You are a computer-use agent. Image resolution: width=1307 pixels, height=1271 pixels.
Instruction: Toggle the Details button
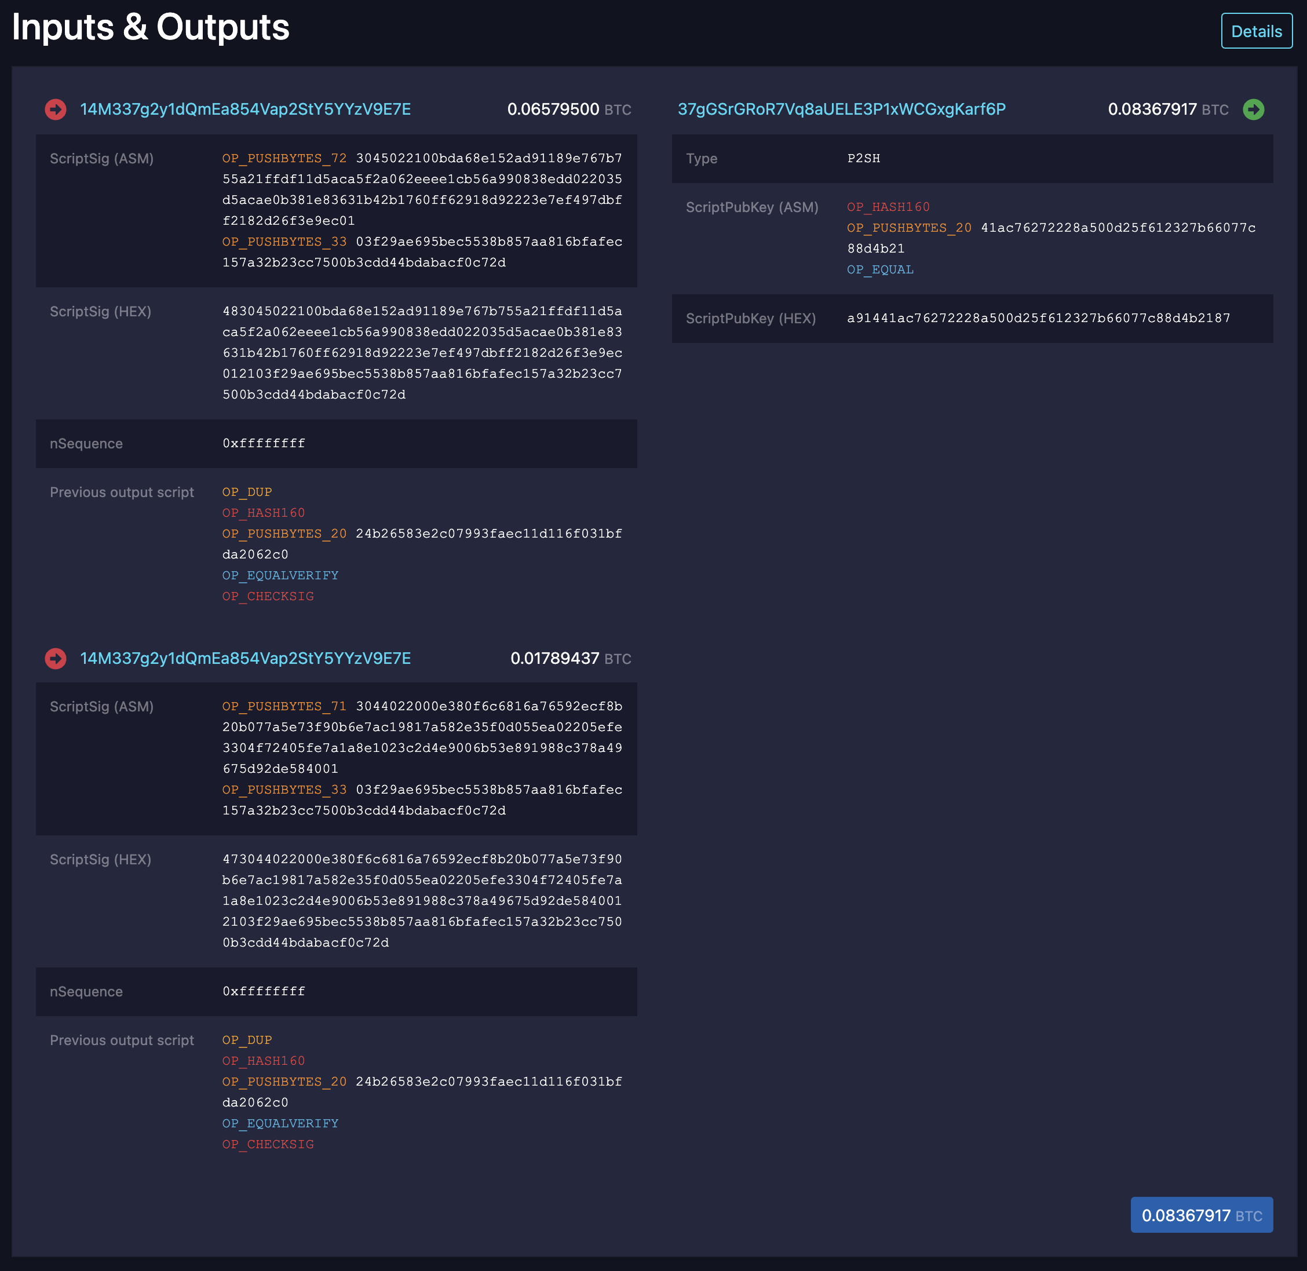[1256, 31]
